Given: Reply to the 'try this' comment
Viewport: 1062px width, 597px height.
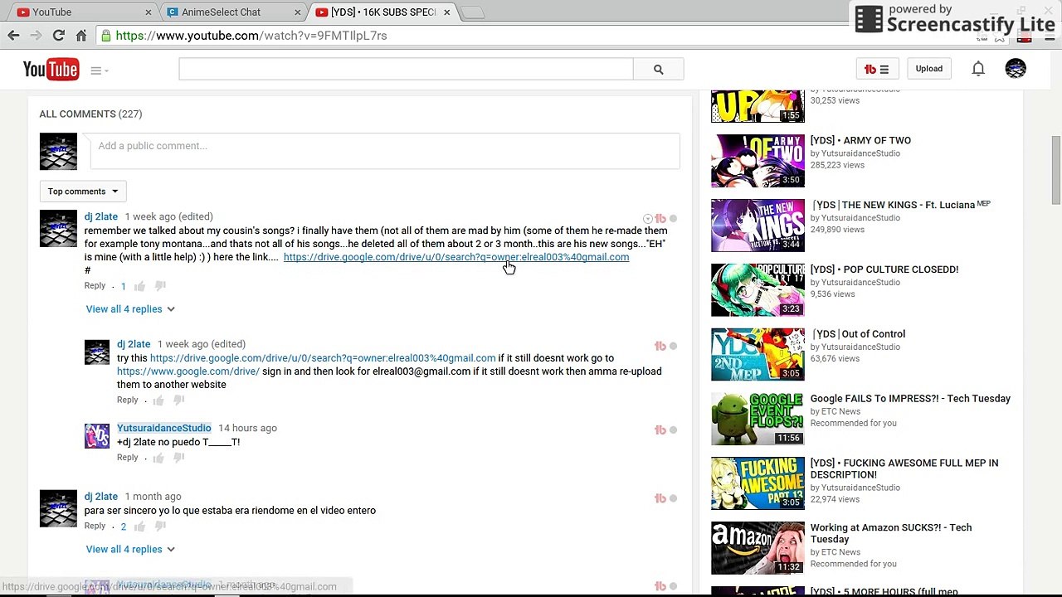Looking at the screenshot, I should tap(127, 400).
